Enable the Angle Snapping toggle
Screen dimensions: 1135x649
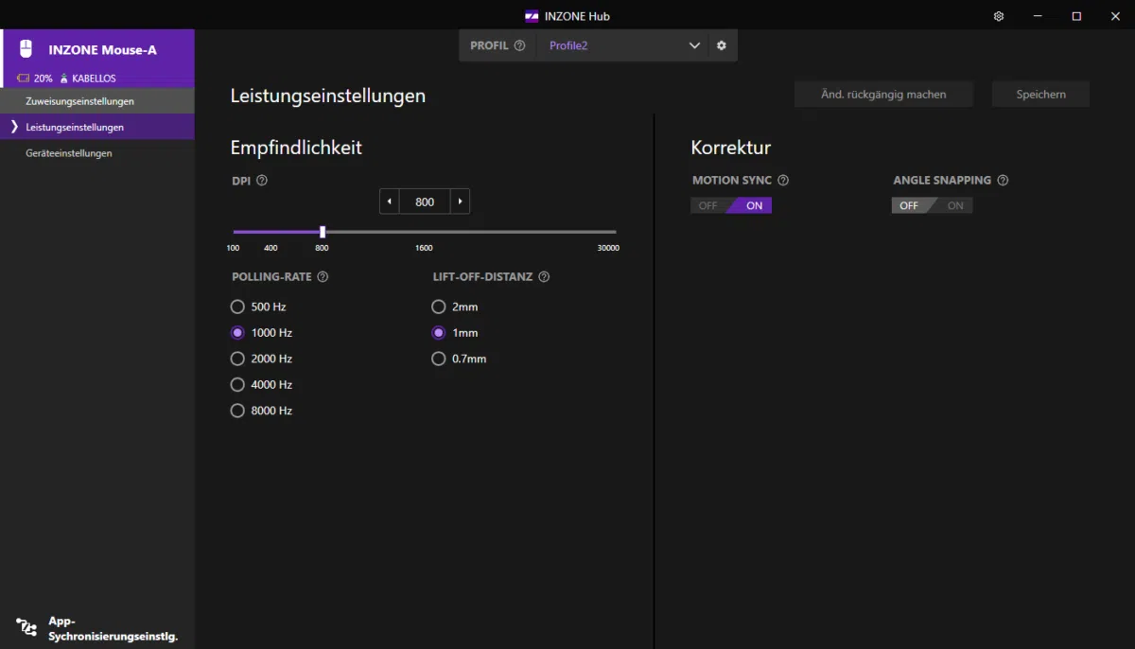click(x=954, y=205)
